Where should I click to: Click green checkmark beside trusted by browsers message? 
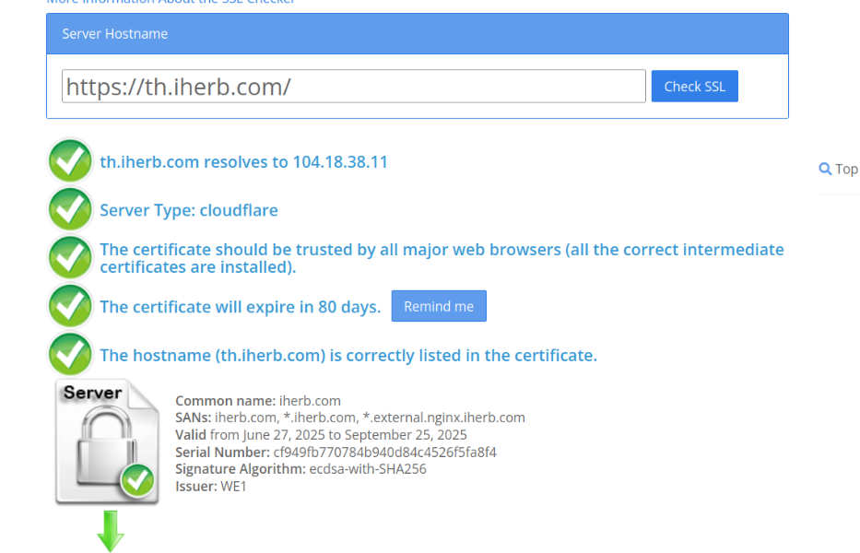click(70, 257)
